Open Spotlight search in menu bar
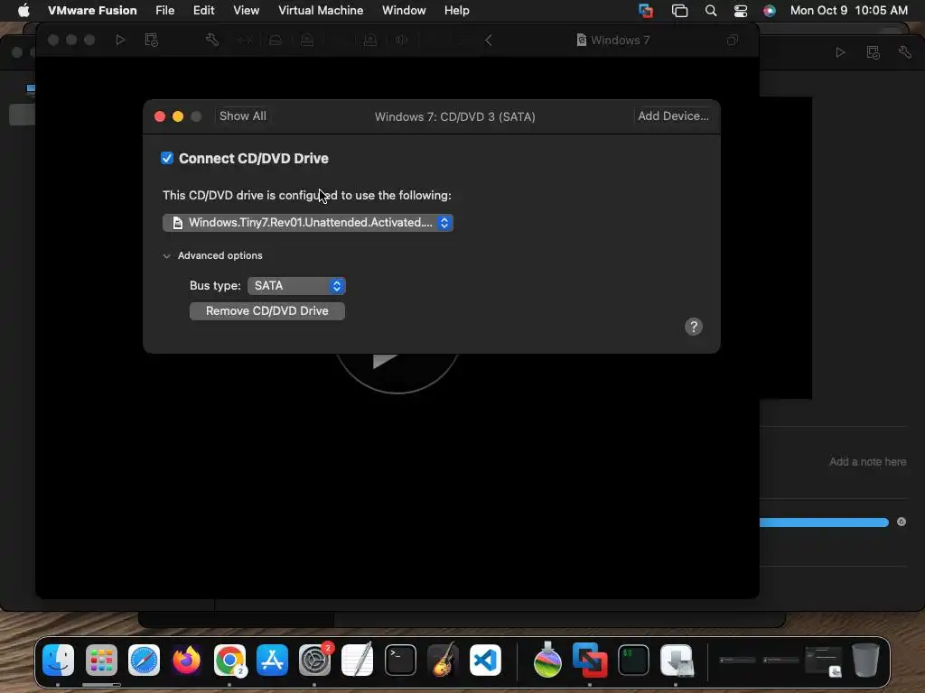Viewport: 925px width, 693px height. click(711, 11)
